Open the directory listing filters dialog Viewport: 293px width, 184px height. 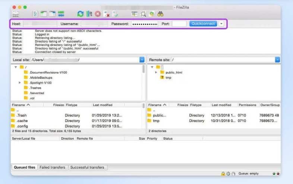coord(134,14)
